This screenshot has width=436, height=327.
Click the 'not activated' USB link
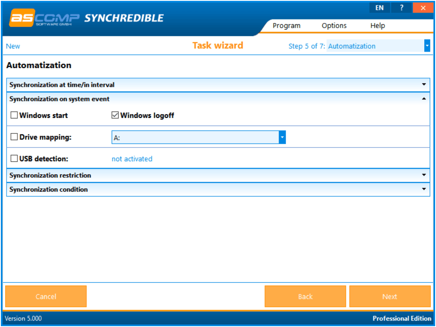pyautogui.click(x=132, y=159)
